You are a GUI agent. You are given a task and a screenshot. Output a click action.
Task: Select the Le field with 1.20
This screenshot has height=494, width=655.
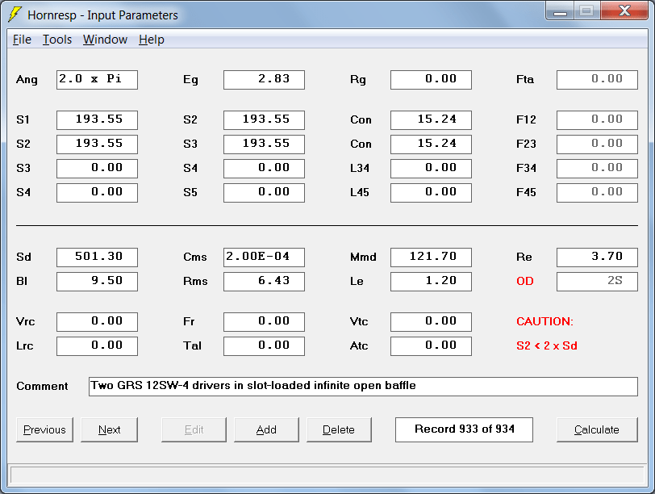pos(431,282)
